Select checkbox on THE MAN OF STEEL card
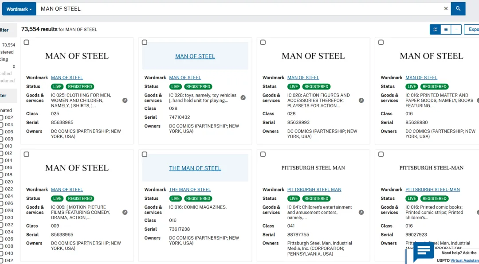479x264 pixels. [x=145, y=155]
